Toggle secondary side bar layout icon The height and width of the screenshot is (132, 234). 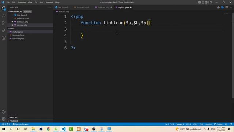(x=206, y=2)
